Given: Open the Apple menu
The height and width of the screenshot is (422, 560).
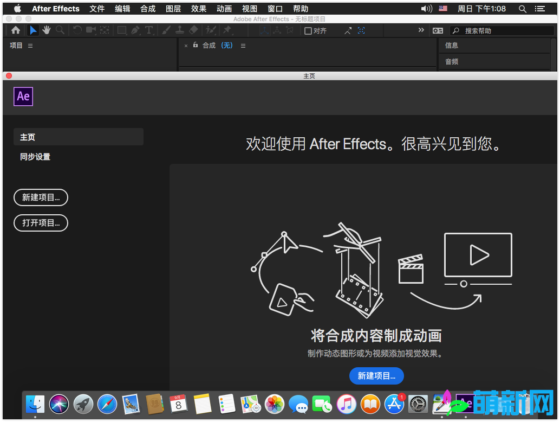Looking at the screenshot, I should click(x=17, y=9).
